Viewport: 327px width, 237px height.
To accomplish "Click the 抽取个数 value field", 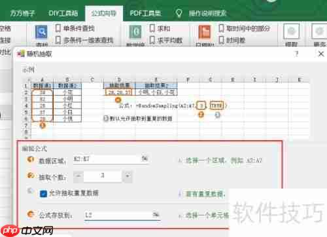I will point(103,176).
